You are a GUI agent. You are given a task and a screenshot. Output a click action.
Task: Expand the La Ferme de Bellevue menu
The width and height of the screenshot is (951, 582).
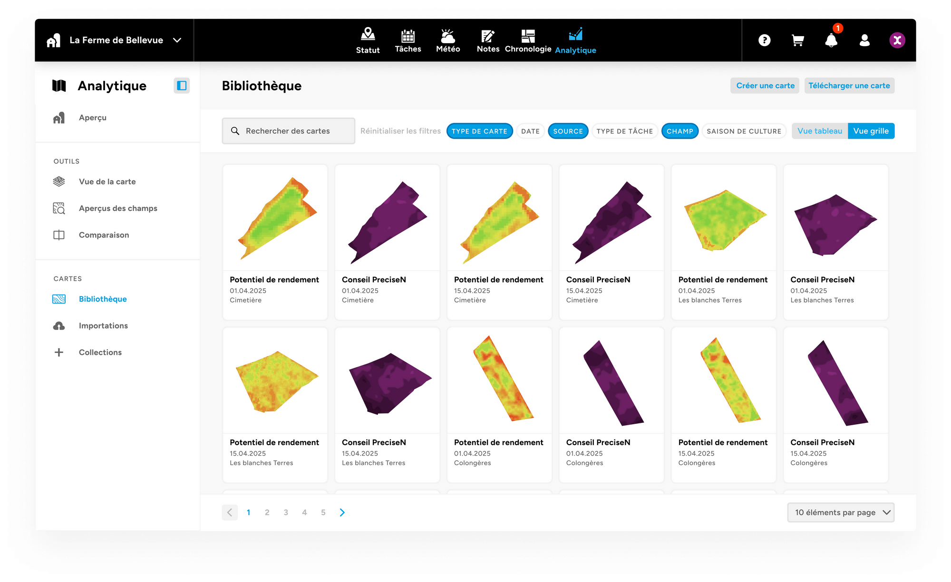pos(179,39)
